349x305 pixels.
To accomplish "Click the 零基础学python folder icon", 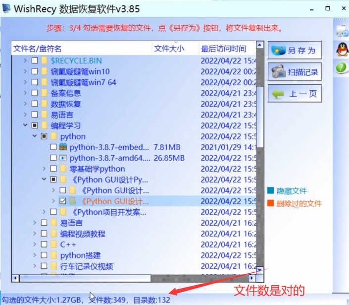I will pyautogui.click(x=63, y=168).
